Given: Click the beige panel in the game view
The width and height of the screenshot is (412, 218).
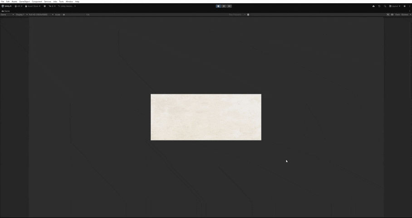Looking at the screenshot, I should [206, 117].
